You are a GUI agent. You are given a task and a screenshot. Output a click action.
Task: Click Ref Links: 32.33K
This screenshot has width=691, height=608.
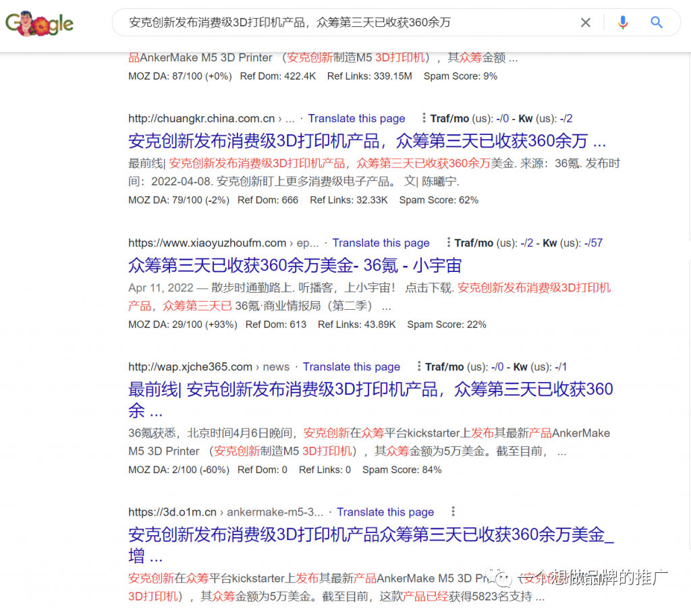point(349,200)
